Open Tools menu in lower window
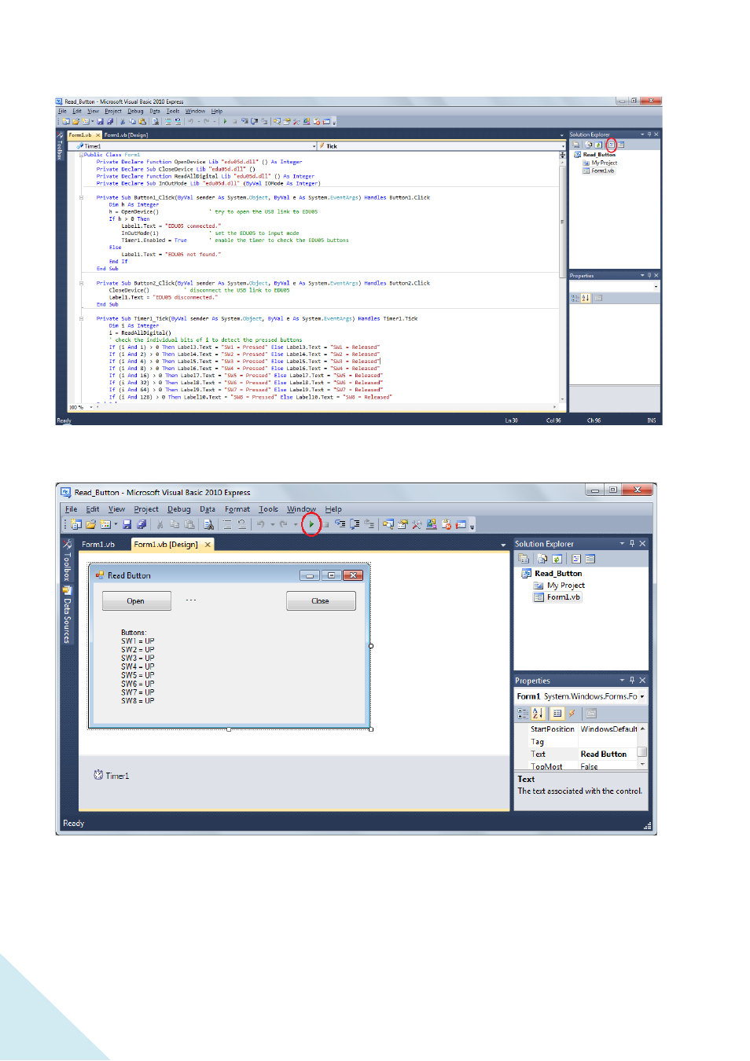This screenshot has width=750, height=1061. point(269,509)
